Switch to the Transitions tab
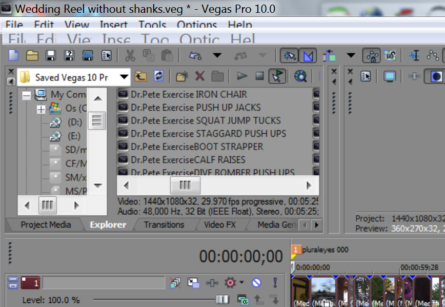This screenshot has width=445, height=307. [x=164, y=224]
